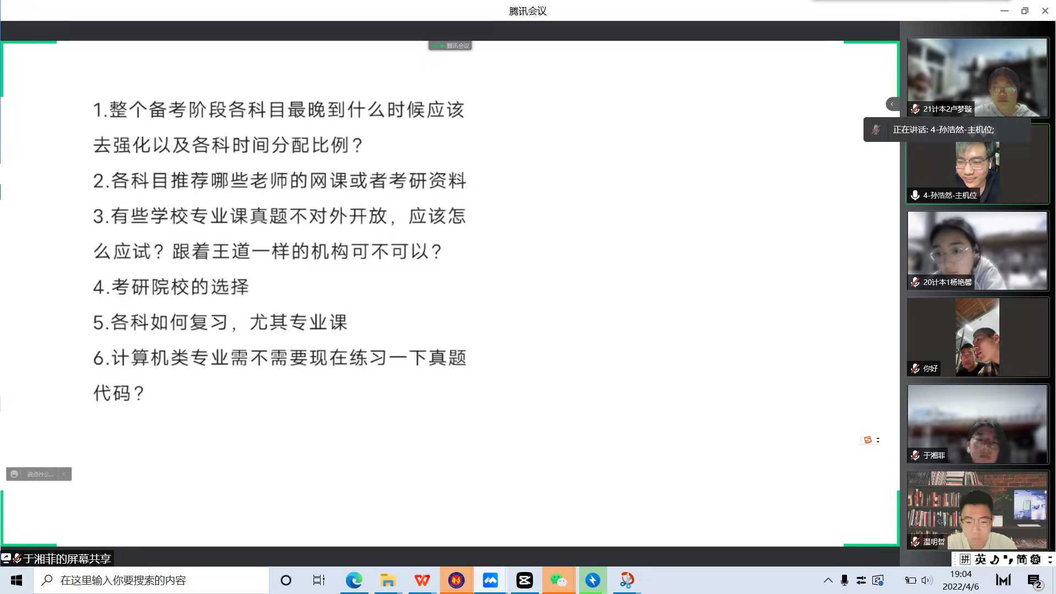Select 温明哲 participant video tile

(x=977, y=510)
